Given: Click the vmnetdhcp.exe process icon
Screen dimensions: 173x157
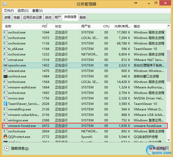Looking at the screenshot, I should (6, 109).
